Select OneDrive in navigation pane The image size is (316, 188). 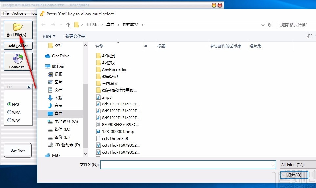point(57,56)
